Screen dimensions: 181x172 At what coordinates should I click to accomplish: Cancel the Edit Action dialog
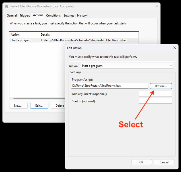point(164,162)
